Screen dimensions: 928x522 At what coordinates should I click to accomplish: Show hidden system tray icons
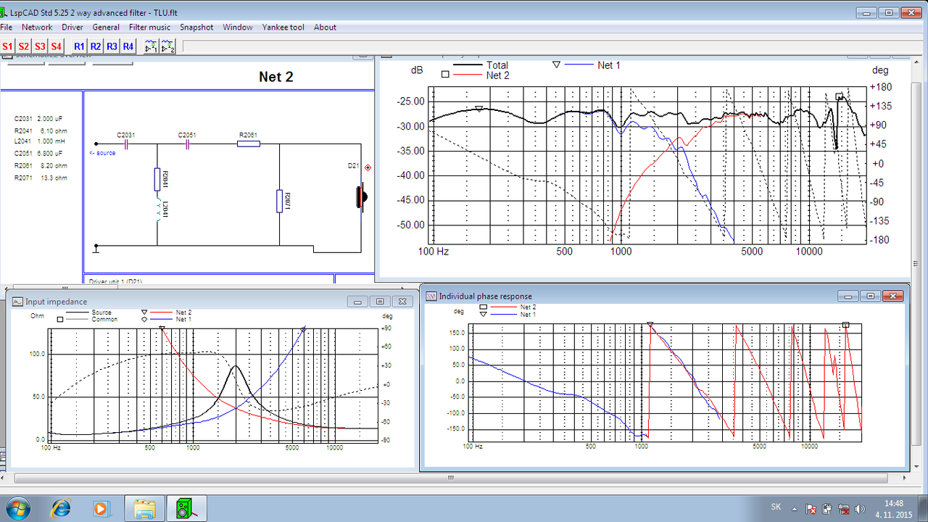[795, 508]
